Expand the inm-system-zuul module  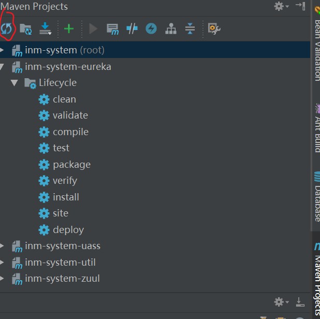point(2,279)
